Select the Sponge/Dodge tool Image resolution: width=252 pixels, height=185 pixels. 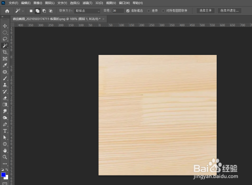[5, 117]
